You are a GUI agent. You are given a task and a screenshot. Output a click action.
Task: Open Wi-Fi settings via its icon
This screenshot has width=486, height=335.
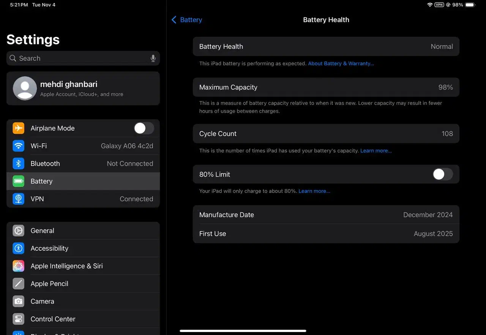tap(18, 146)
